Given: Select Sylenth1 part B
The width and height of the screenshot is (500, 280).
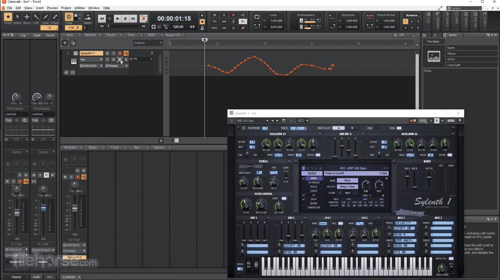Looking at the screenshot, I should 352,128.
